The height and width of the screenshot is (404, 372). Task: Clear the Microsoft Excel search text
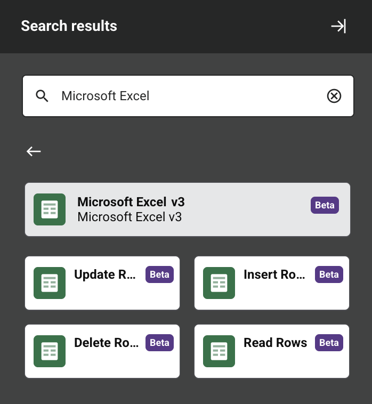[334, 96]
